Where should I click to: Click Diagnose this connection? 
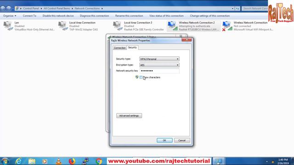pyautogui.click(x=94, y=16)
